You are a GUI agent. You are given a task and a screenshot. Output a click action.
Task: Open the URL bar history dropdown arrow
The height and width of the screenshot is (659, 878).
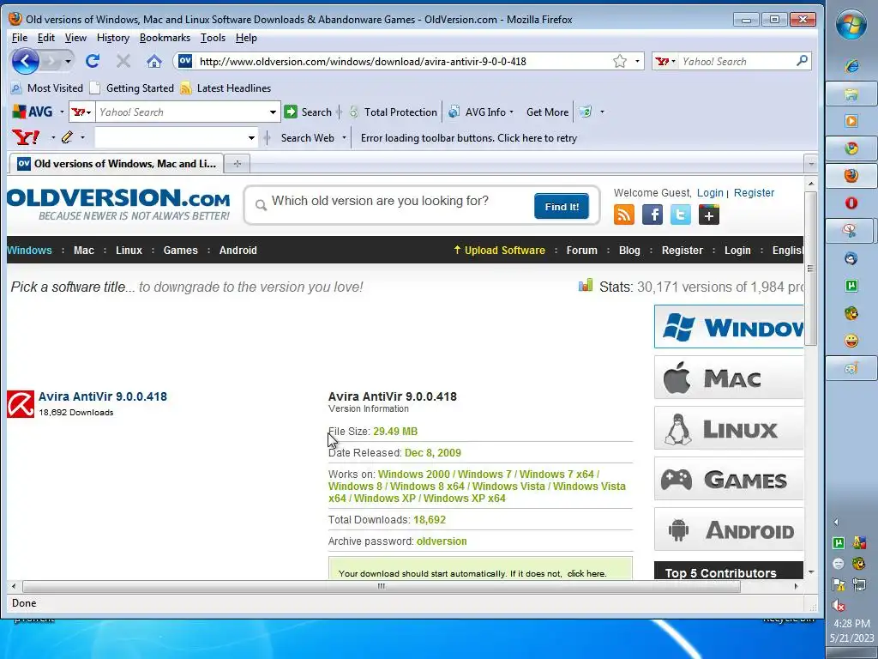pos(637,61)
